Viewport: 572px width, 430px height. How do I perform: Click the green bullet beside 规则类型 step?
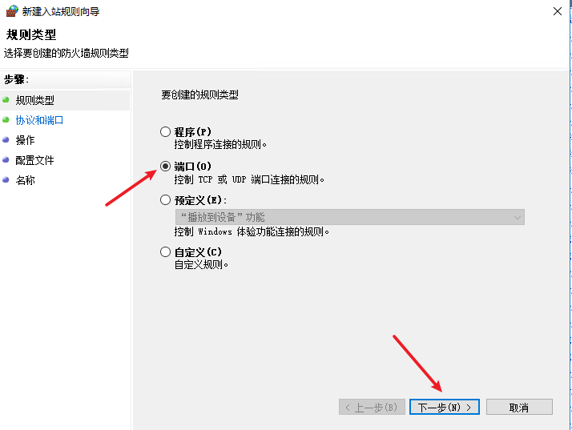click(x=6, y=99)
